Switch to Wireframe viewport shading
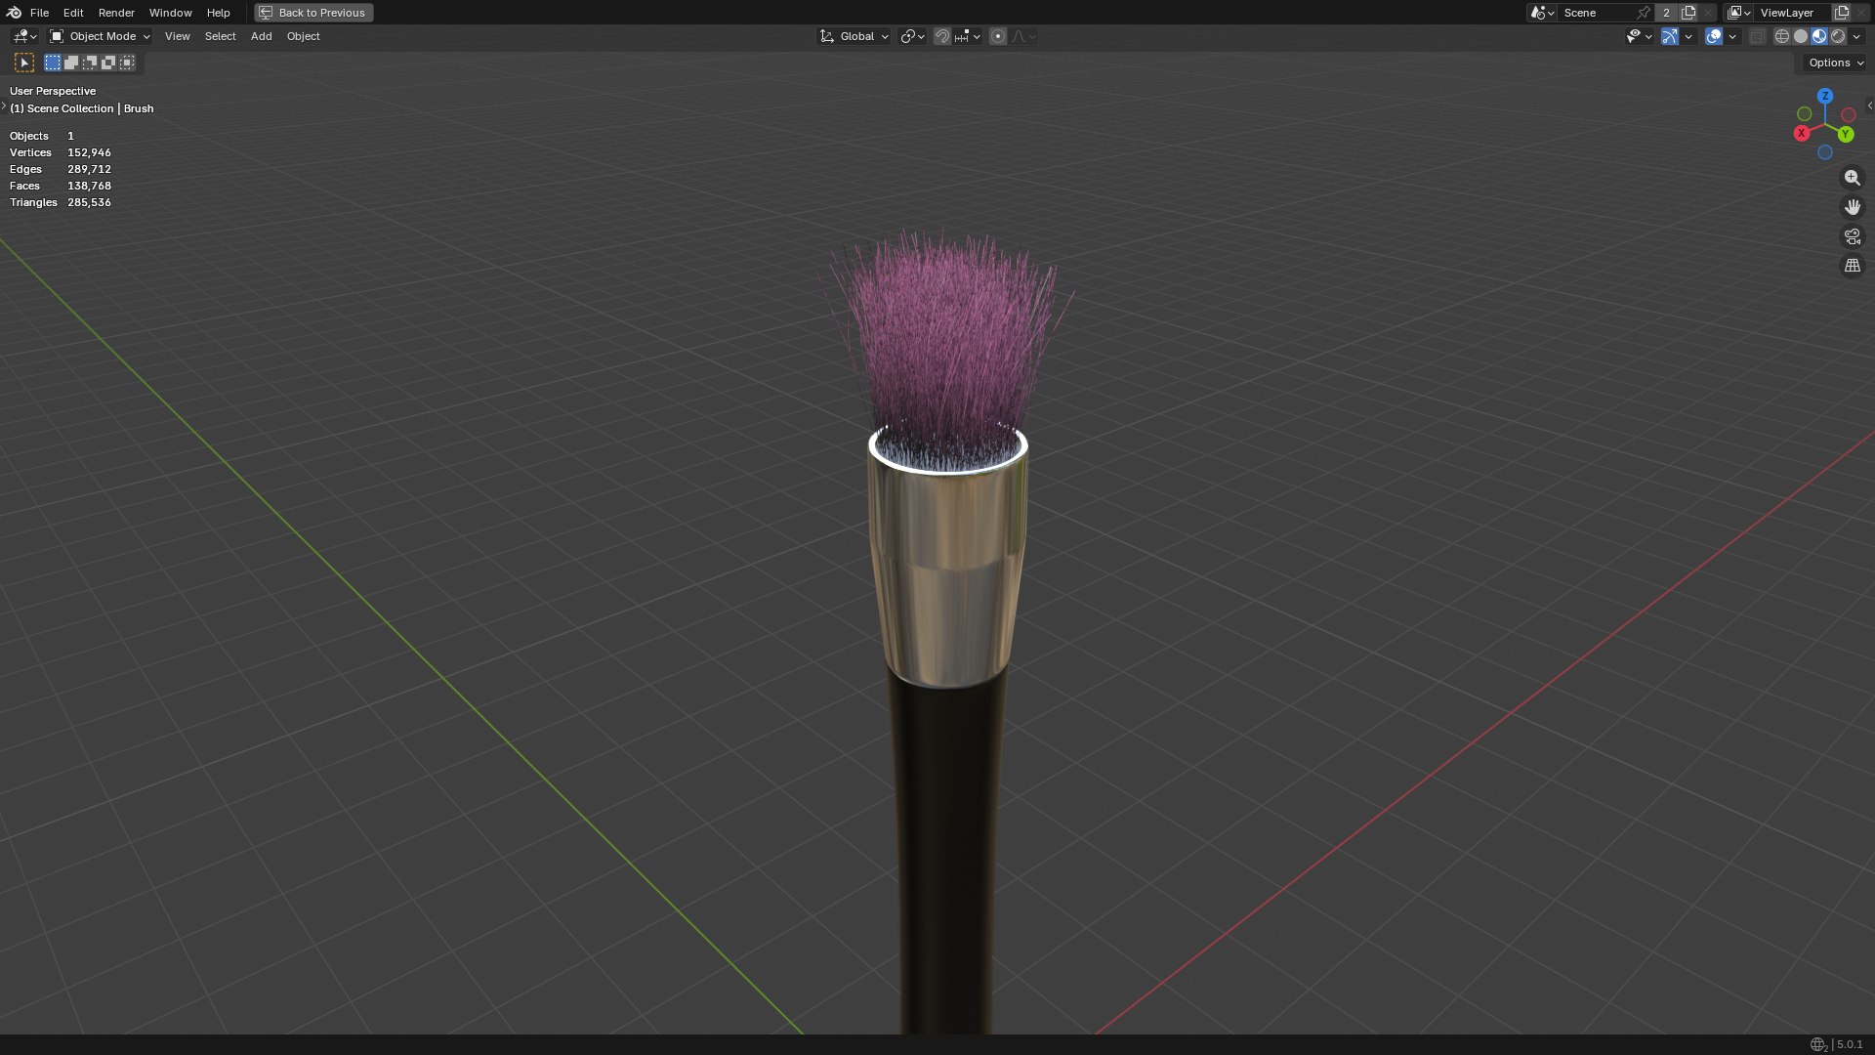This screenshot has width=1875, height=1055. point(1782,36)
